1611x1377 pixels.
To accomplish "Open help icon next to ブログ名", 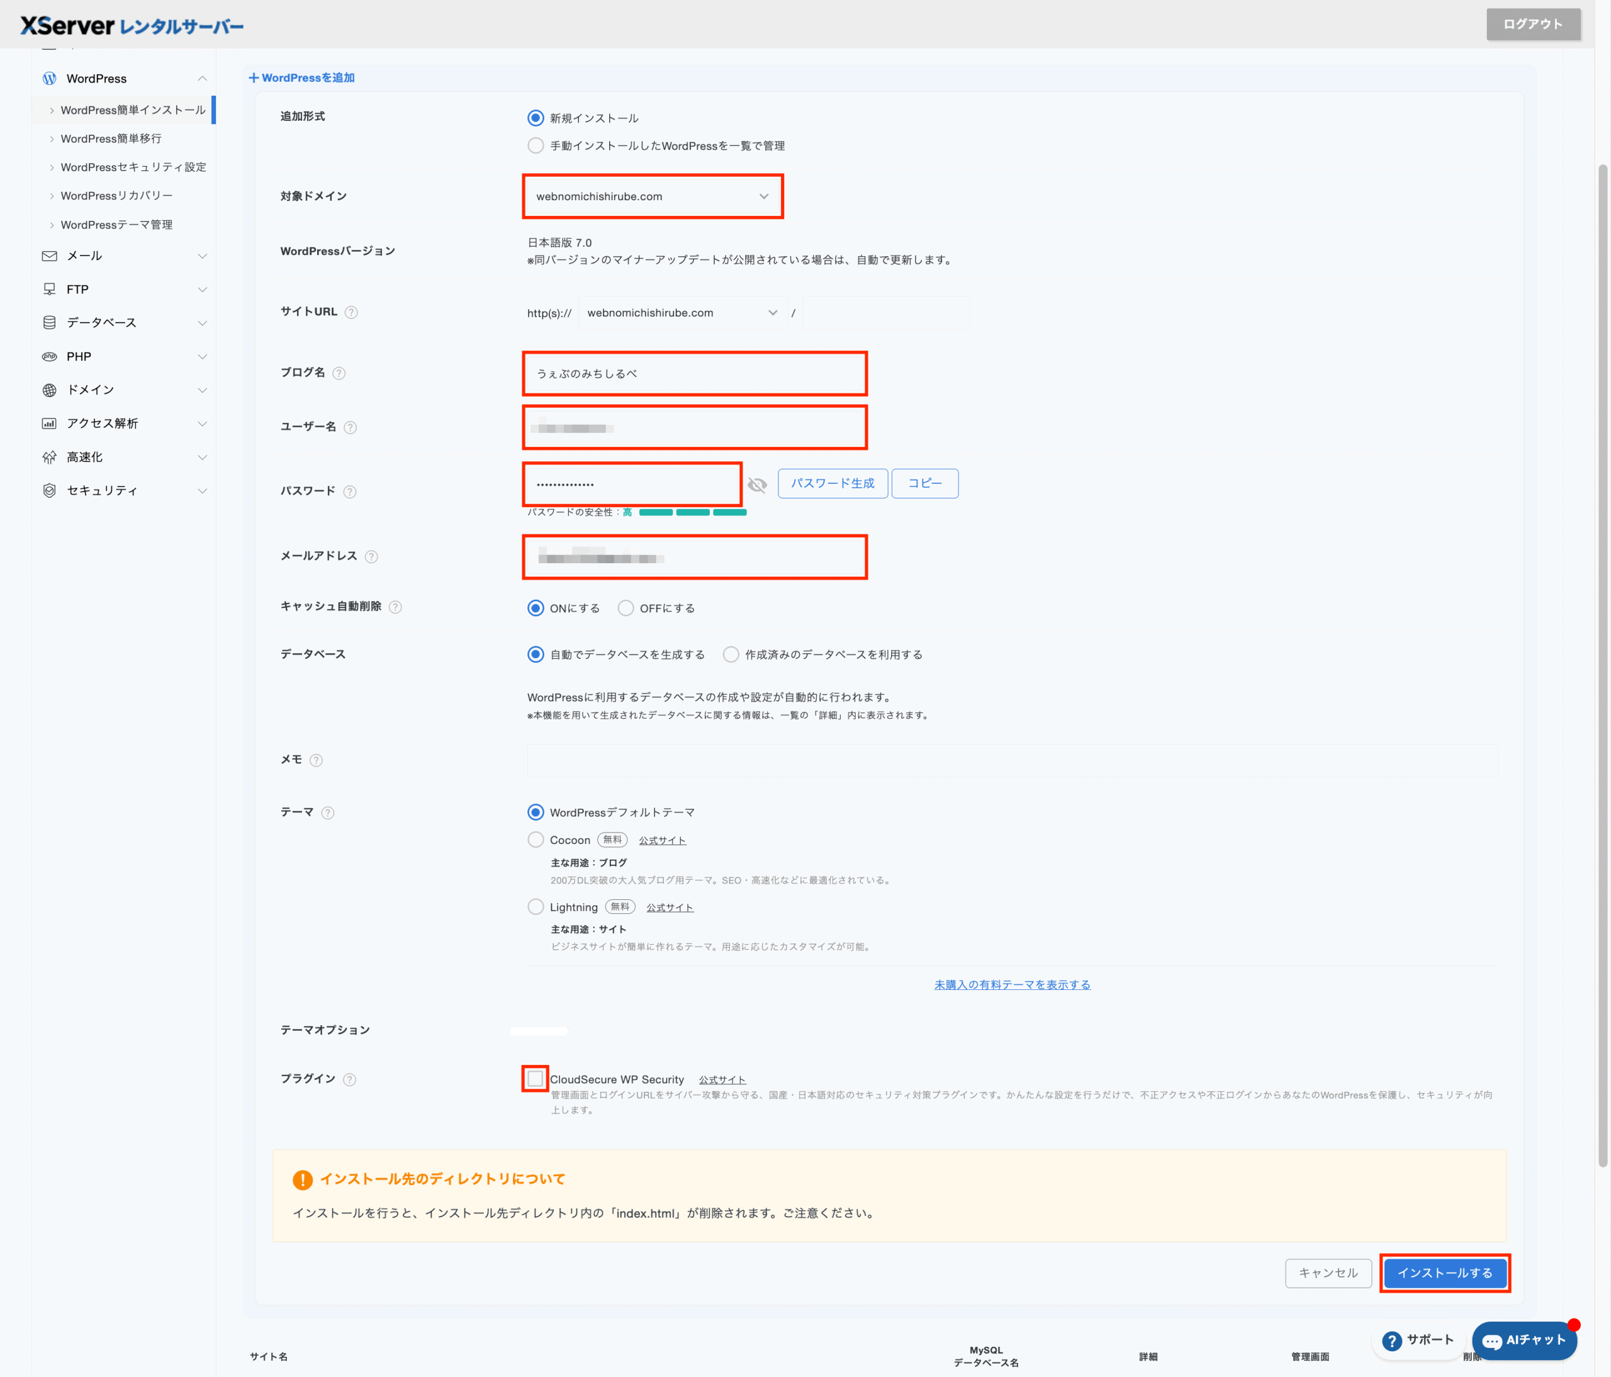I will 339,373.
